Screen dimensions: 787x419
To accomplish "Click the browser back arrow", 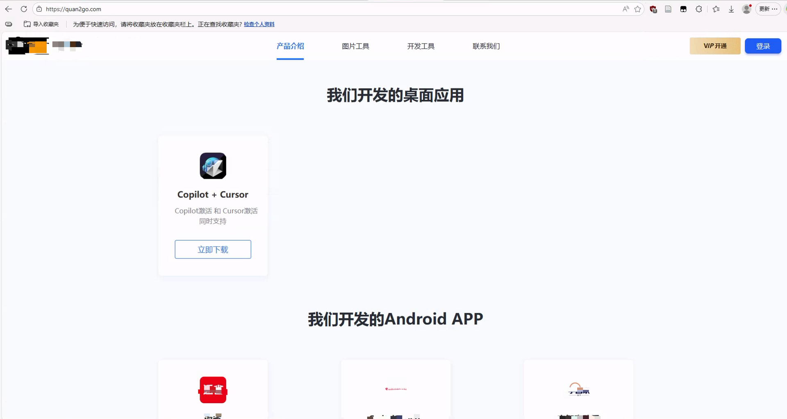I will coord(9,9).
